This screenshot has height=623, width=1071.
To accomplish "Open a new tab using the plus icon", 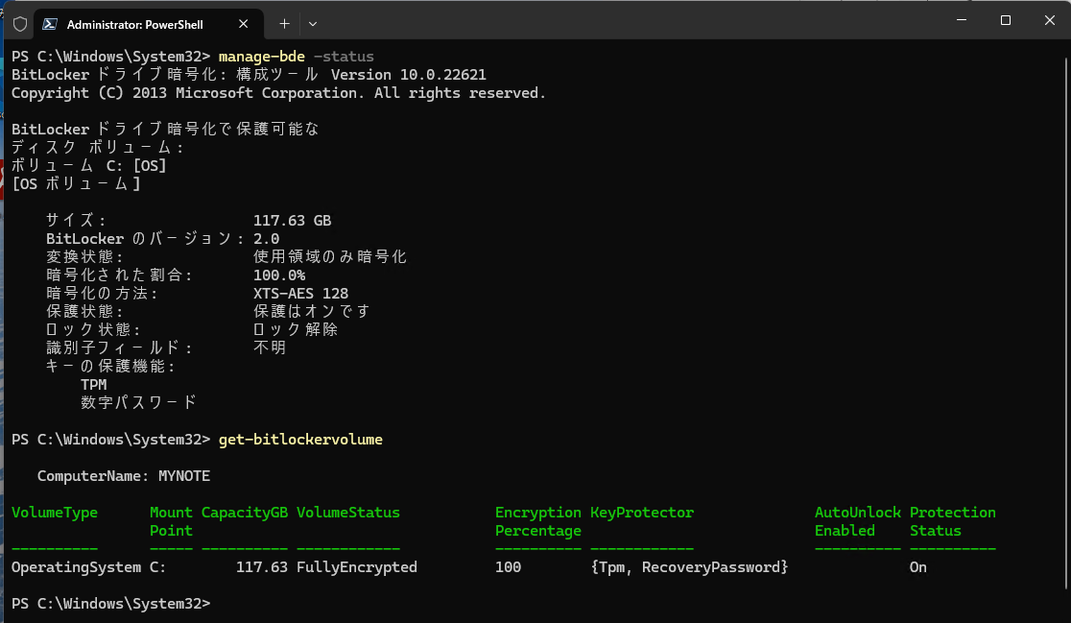I will click(282, 23).
